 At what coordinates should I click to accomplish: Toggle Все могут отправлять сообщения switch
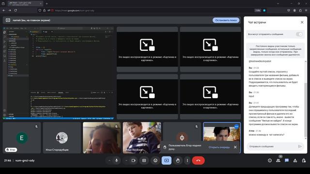click(x=299, y=34)
